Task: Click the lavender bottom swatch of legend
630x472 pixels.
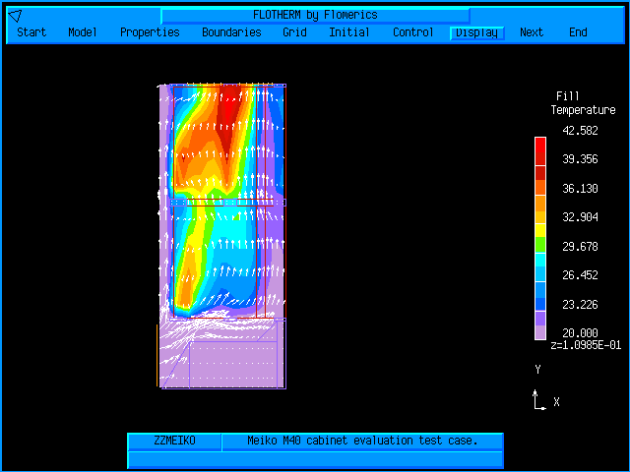Action: click(x=540, y=332)
